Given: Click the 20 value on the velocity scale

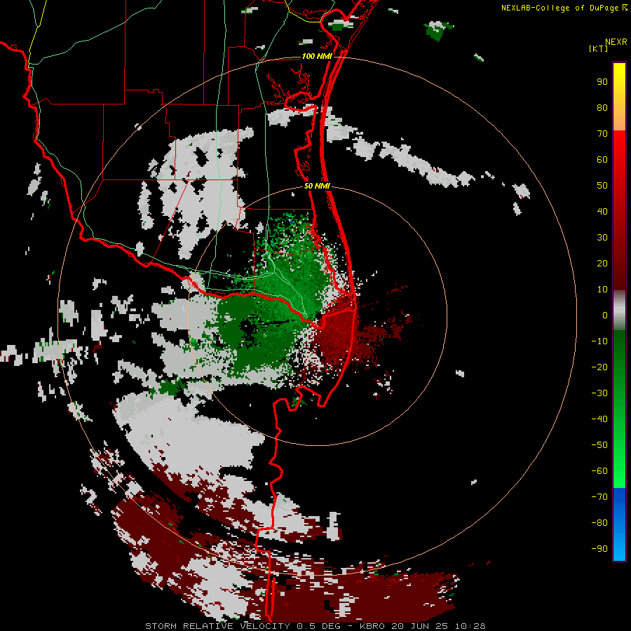Looking at the screenshot, I should click(602, 264).
